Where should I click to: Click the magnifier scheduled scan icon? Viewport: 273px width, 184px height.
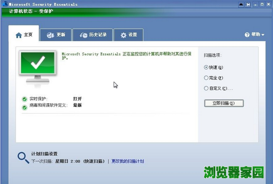coord(23,158)
